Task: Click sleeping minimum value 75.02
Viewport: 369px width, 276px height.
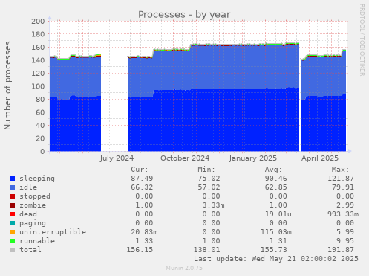Action: click(209, 179)
